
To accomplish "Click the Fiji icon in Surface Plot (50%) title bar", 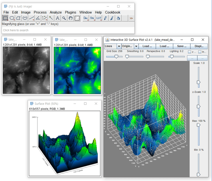I will click(x=32, y=104).
